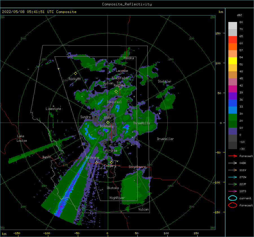
Task: Click the orange 111V arrow icon
Action: (233, 170)
